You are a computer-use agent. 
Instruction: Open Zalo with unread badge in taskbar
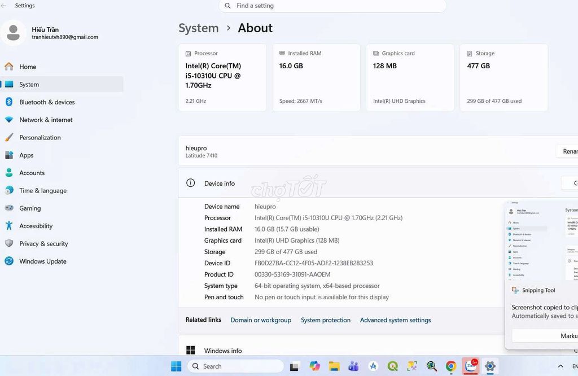pyautogui.click(x=470, y=366)
